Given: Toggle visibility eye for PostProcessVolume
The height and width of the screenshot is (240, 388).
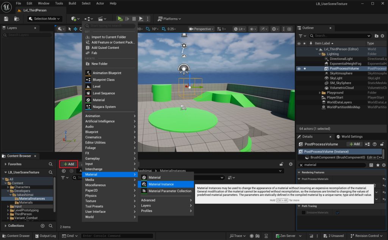Looking at the screenshot, I should 299,69.
